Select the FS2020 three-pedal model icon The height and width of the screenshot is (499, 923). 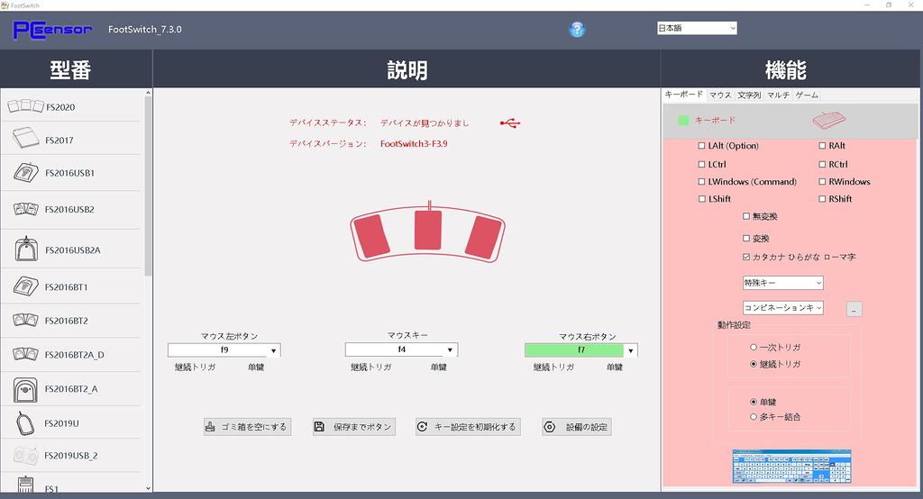click(x=25, y=107)
